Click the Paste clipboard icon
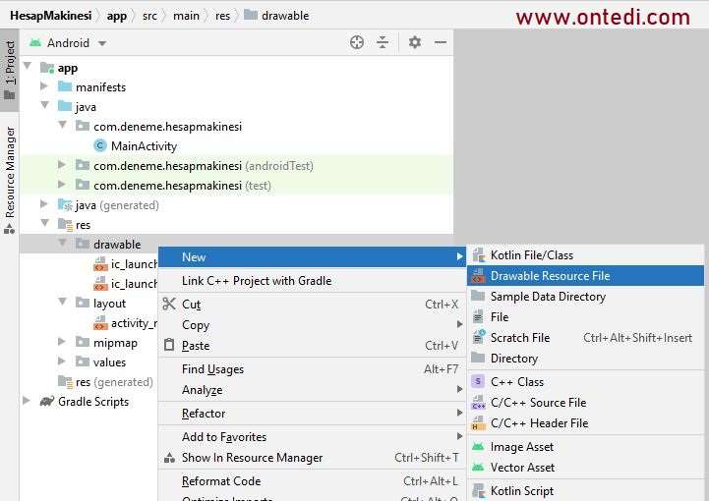 tap(169, 346)
